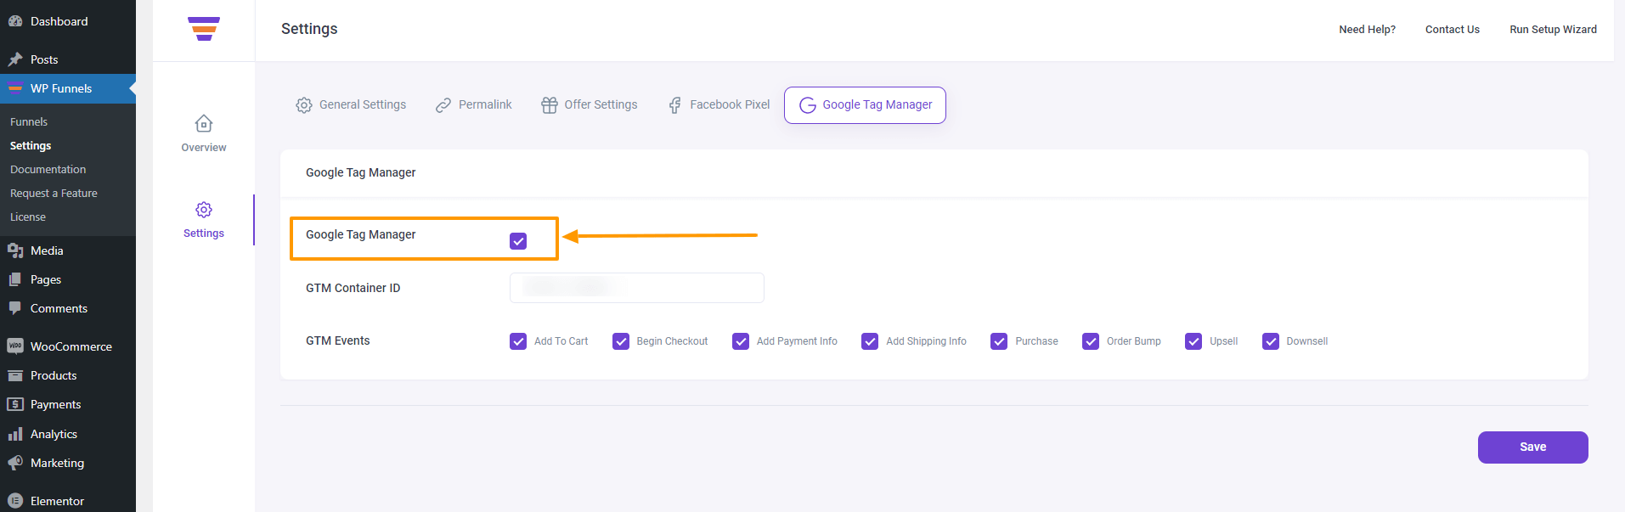Open the Elementor menu label

[57, 501]
